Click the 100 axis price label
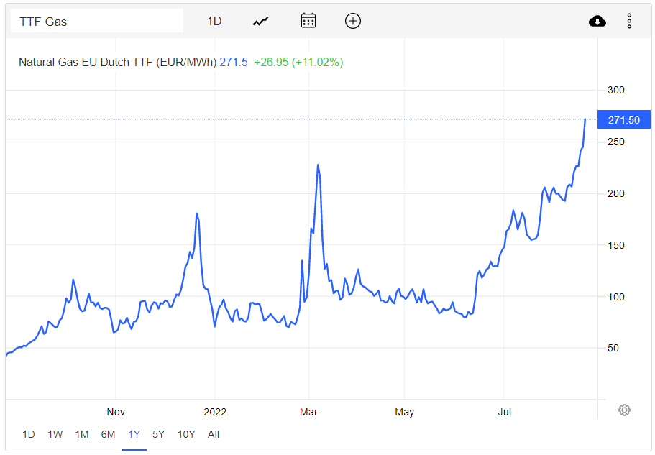Image resolution: width=655 pixels, height=455 pixels. pyautogui.click(x=615, y=297)
